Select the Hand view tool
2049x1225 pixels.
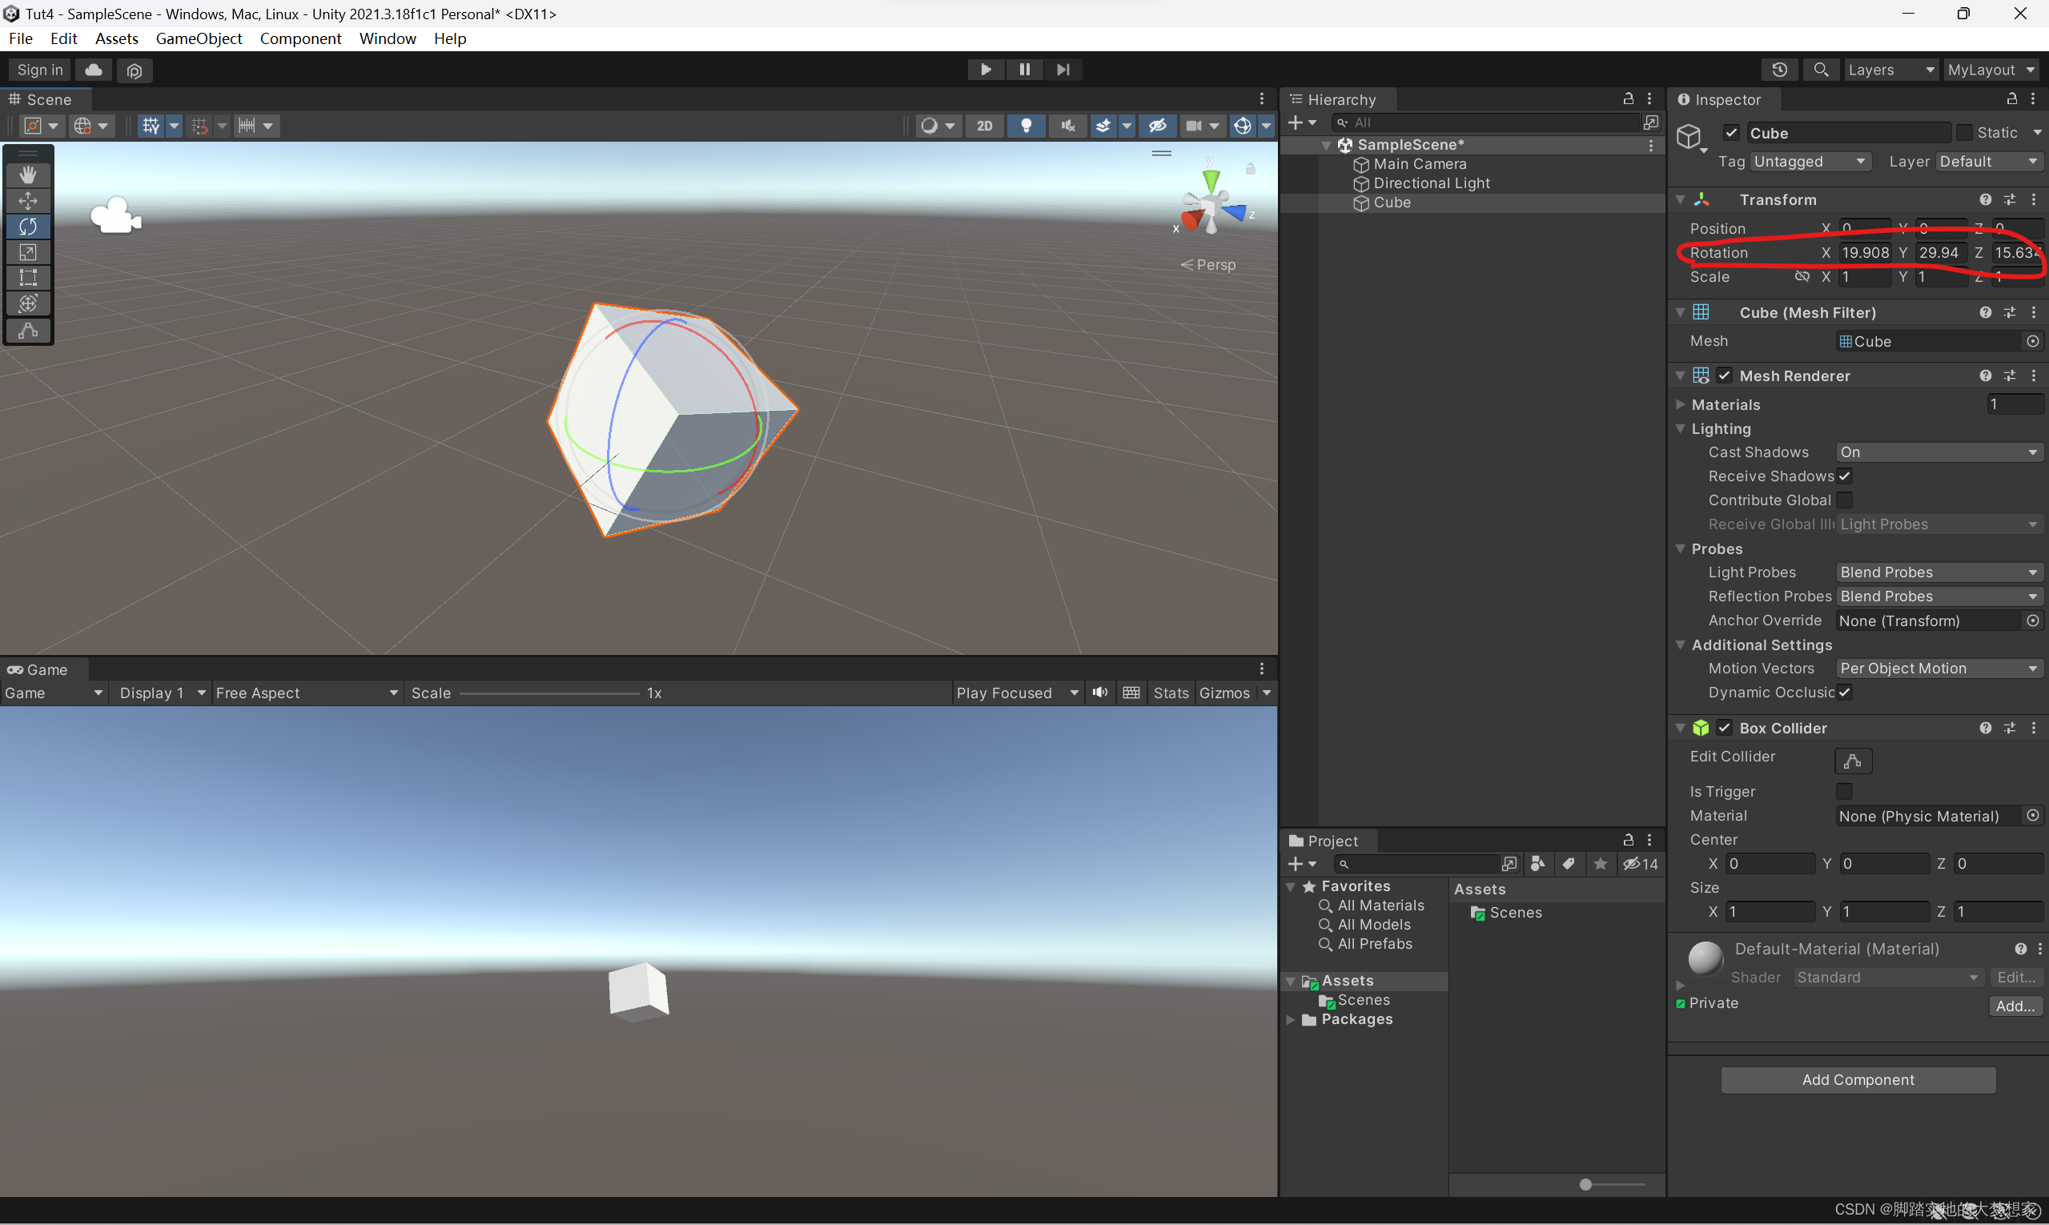pyautogui.click(x=28, y=175)
